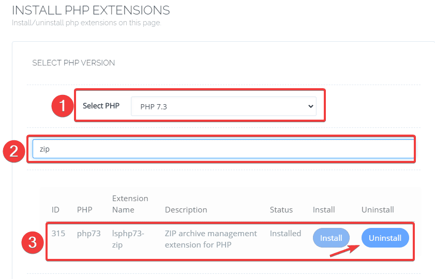Click the PHP column header
435x279 pixels.
(84, 210)
